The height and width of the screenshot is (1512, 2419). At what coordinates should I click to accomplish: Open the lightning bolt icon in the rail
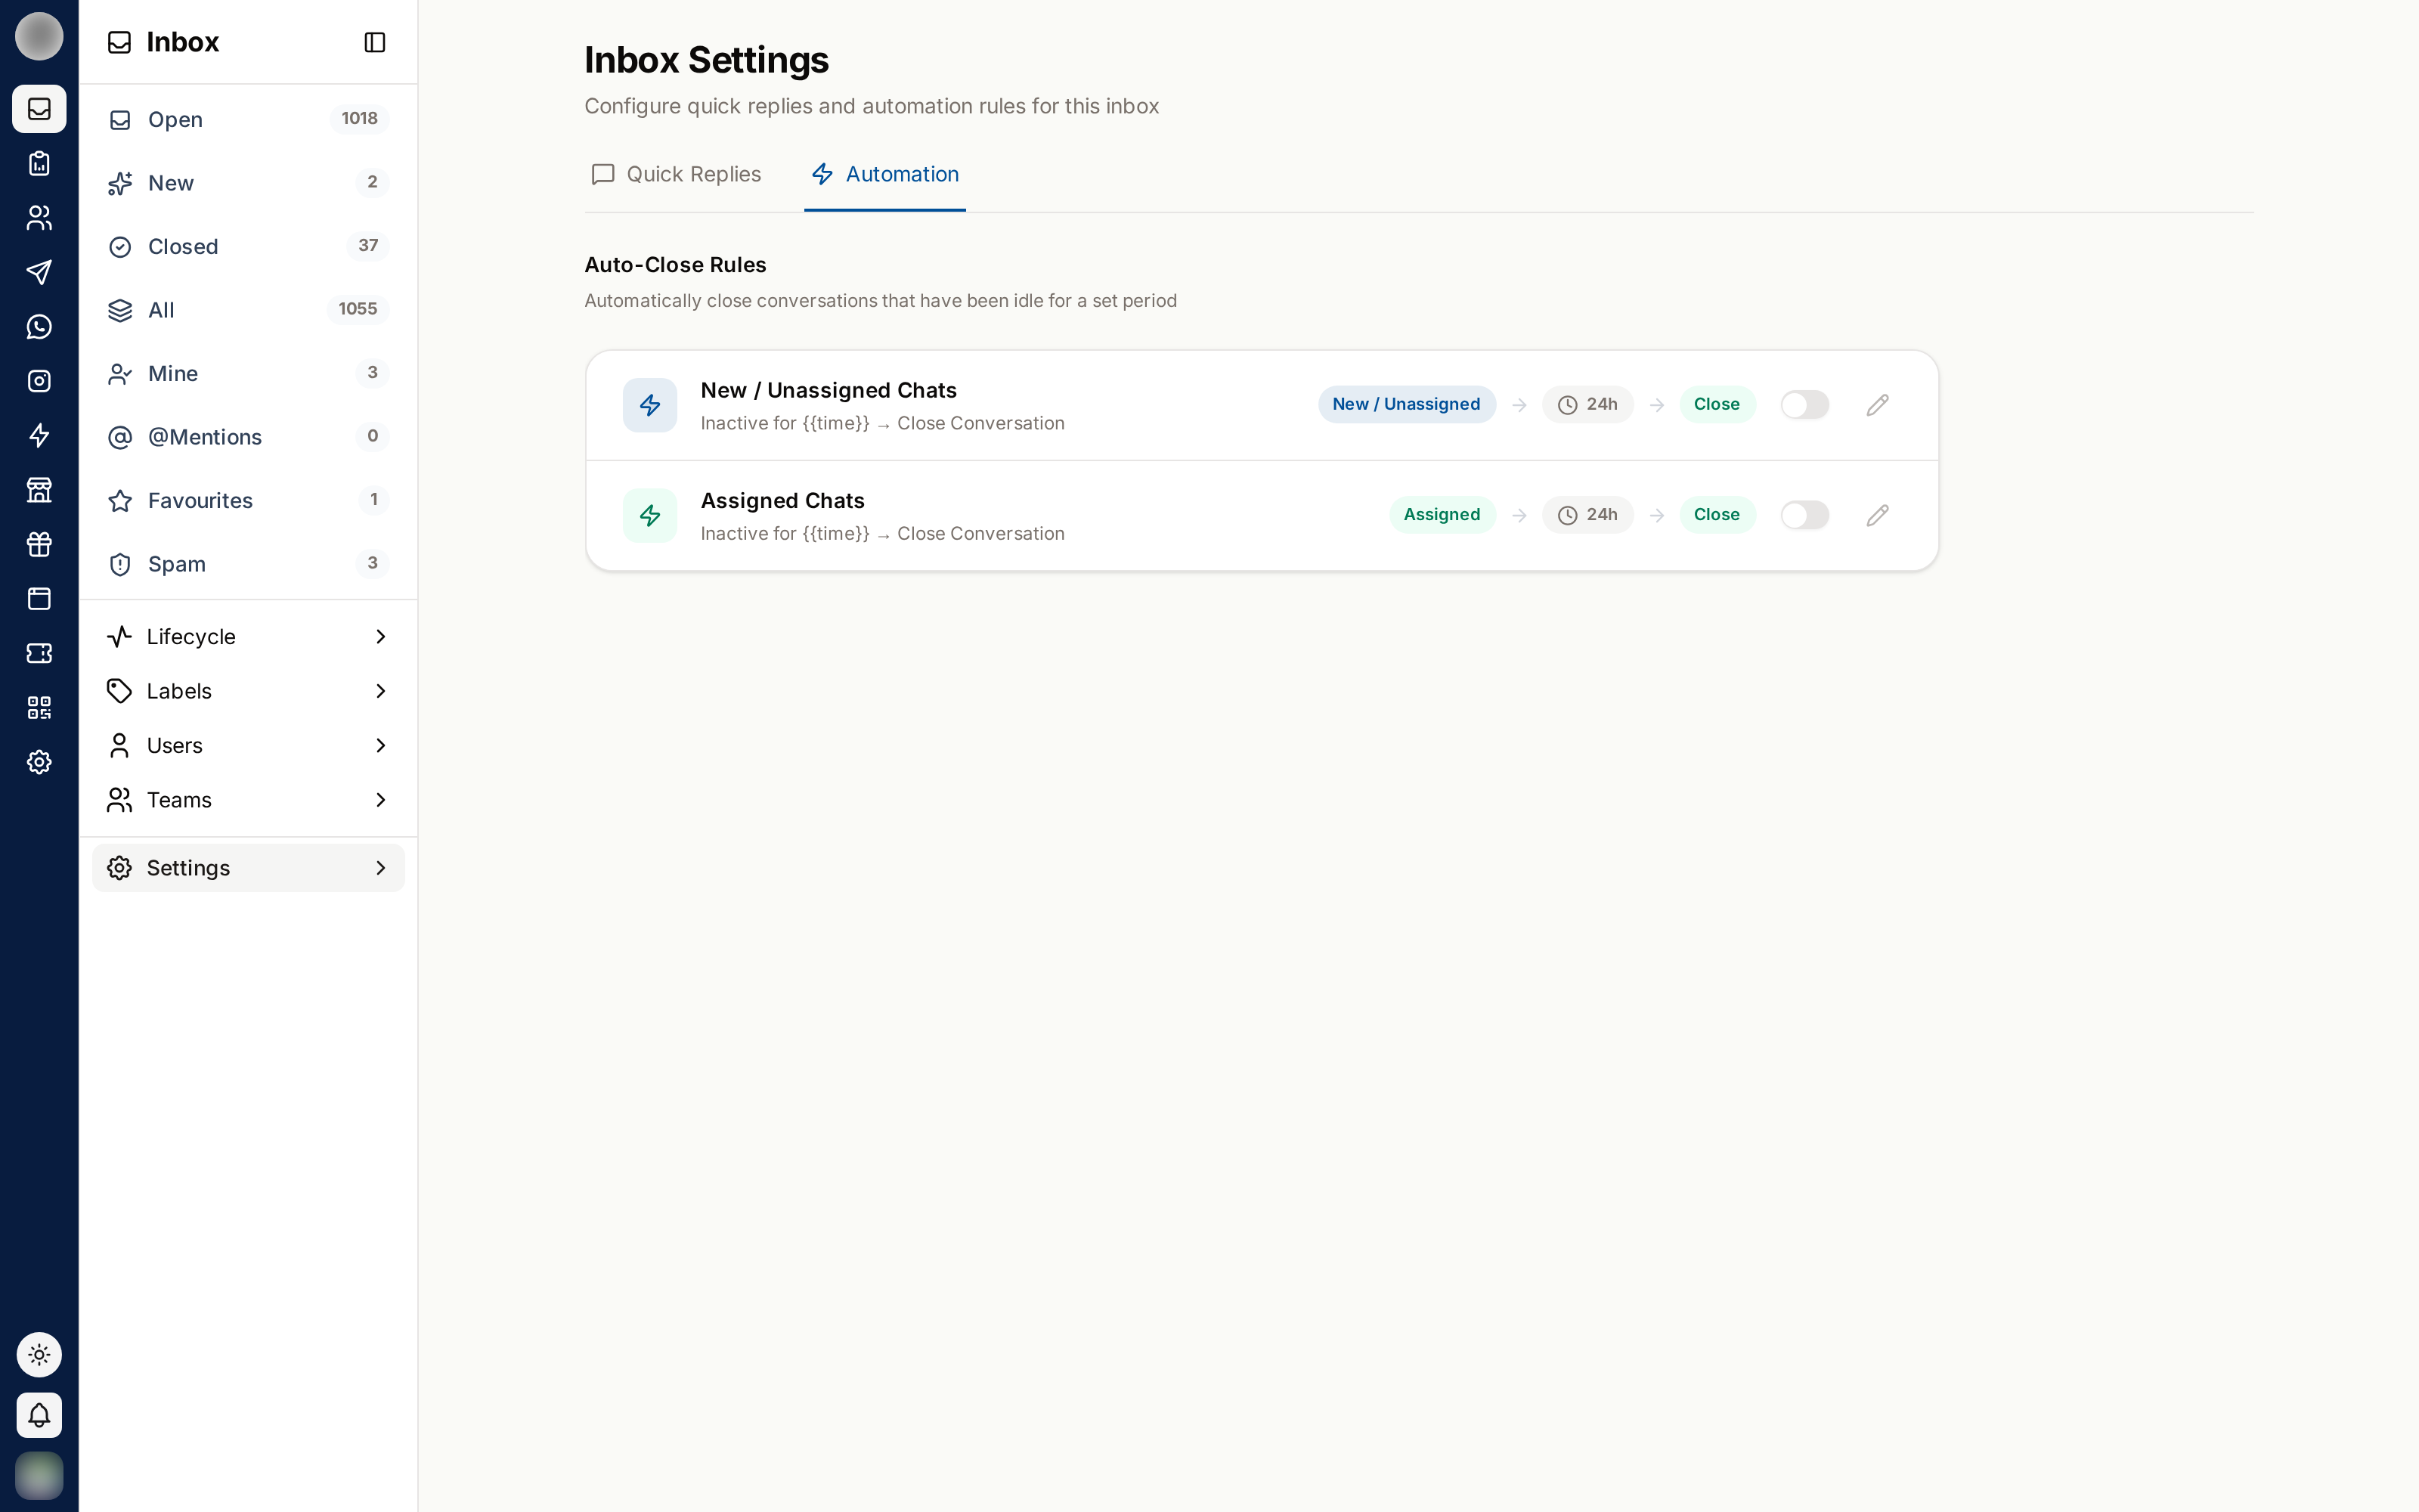point(39,436)
